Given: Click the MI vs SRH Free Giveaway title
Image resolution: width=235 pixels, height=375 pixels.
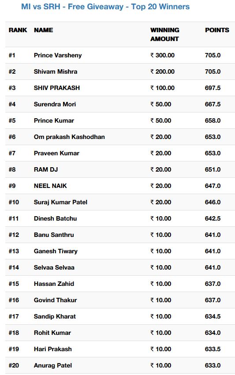Looking at the screenshot, I should coord(105,7).
